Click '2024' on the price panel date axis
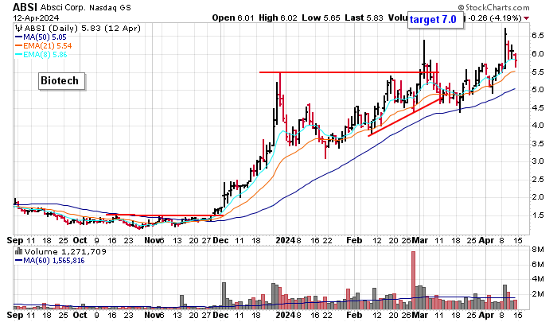557x322 pixels. pyautogui.click(x=286, y=241)
